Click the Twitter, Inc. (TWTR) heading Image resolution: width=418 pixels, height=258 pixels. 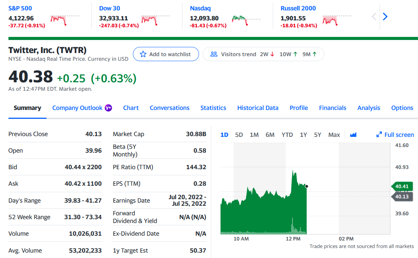click(48, 50)
